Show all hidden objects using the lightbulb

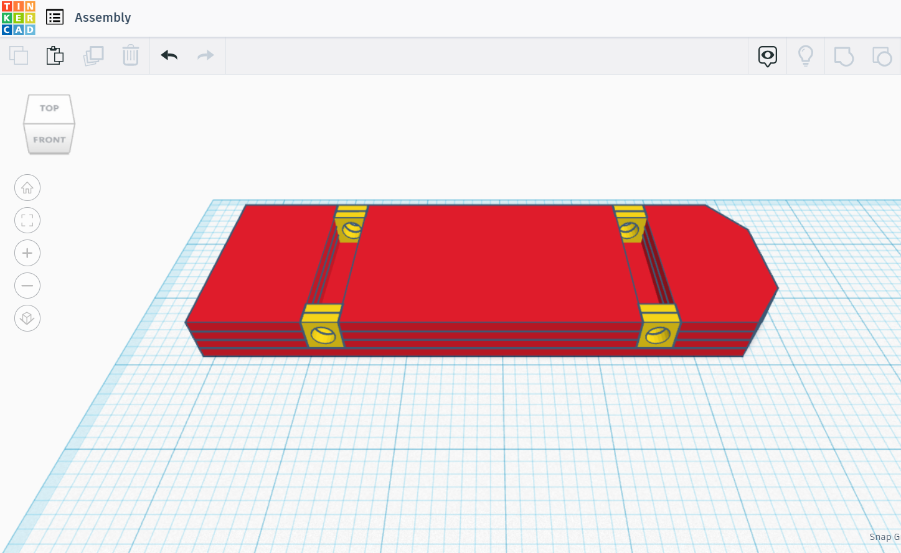click(805, 55)
